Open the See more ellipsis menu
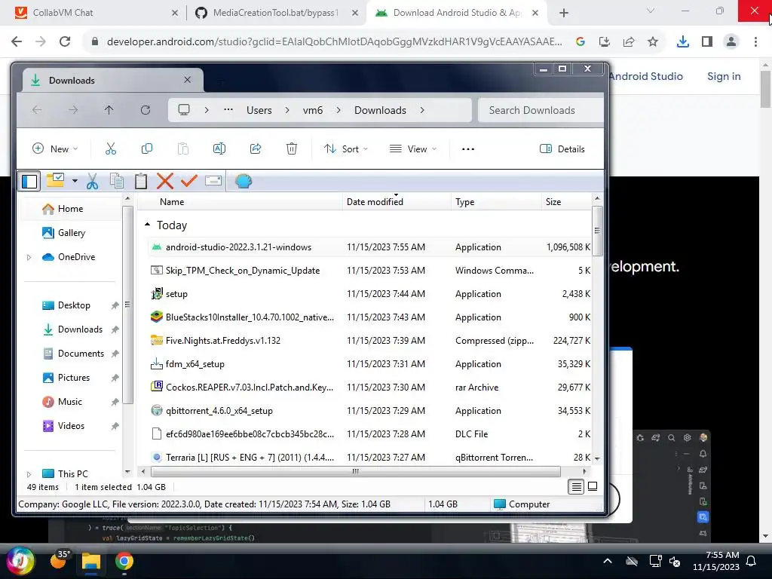Image resolution: width=772 pixels, height=579 pixels. pyautogui.click(x=468, y=149)
